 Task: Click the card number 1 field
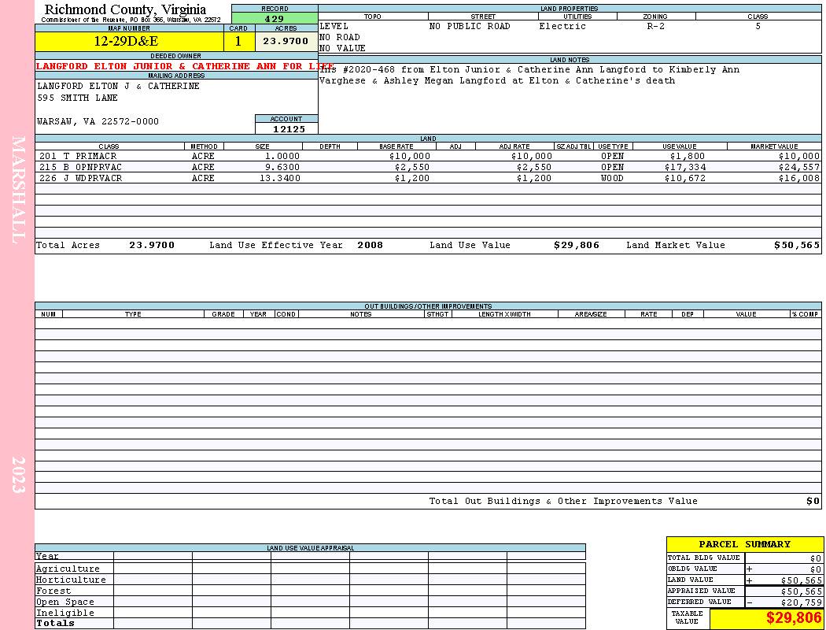(x=238, y=41)
